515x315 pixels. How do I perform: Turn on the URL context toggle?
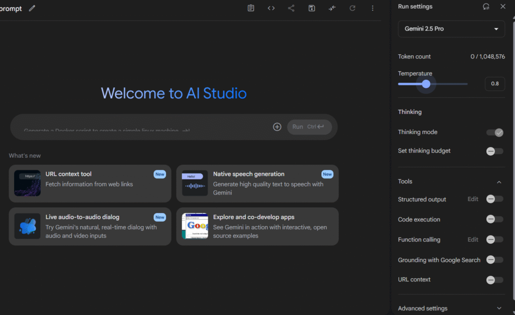click(x=495, y=280)
